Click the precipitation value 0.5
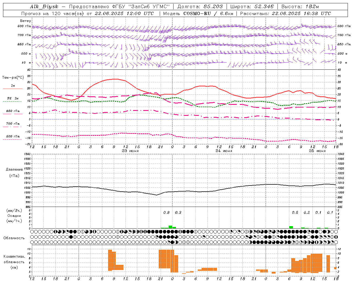This screenshot has height=281, width=352. click(295, 212)
